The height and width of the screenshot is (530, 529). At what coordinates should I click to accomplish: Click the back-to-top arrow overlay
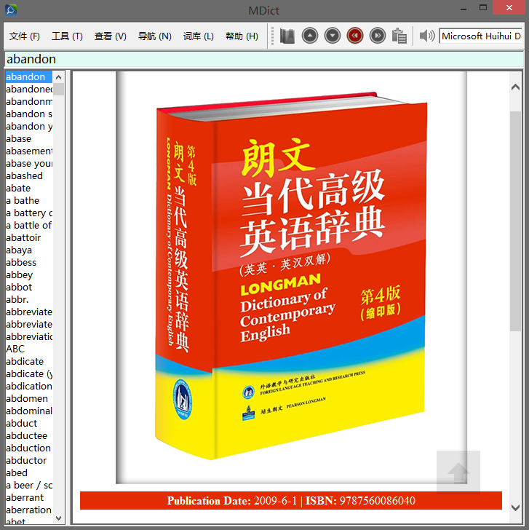click(458, 472)
